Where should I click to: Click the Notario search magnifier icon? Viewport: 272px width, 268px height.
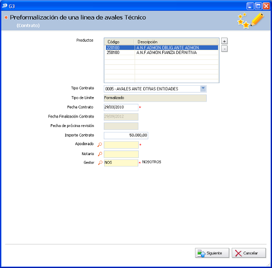[100, 154]
